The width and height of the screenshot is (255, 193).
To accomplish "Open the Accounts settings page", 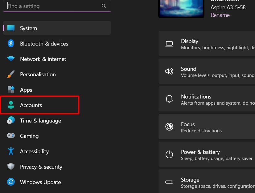I will coord(31,105).
